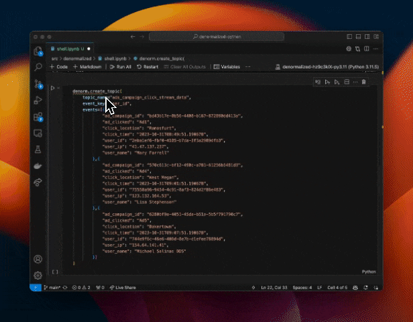413x322 pixels.
Task: Open the remote window indicator
Action: [36, 288]
